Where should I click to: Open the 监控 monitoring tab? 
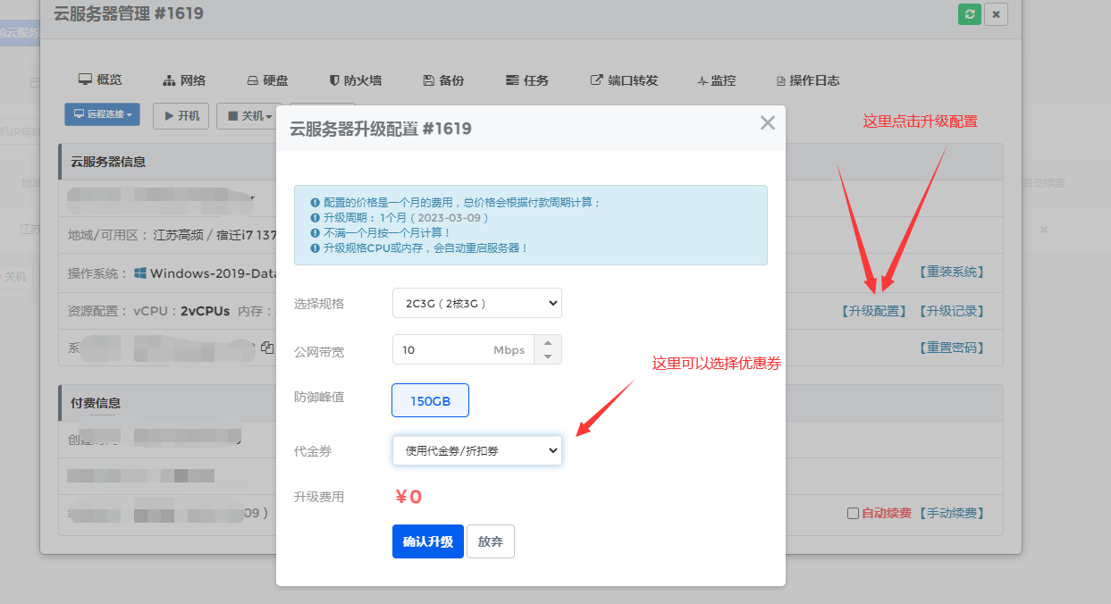point(716,80)
